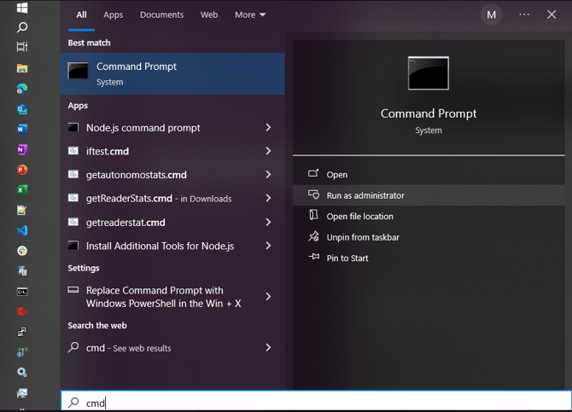Screen dimensions: 572x412
Task: Launch OneNote from the taskbar
Action: [22, 149]
